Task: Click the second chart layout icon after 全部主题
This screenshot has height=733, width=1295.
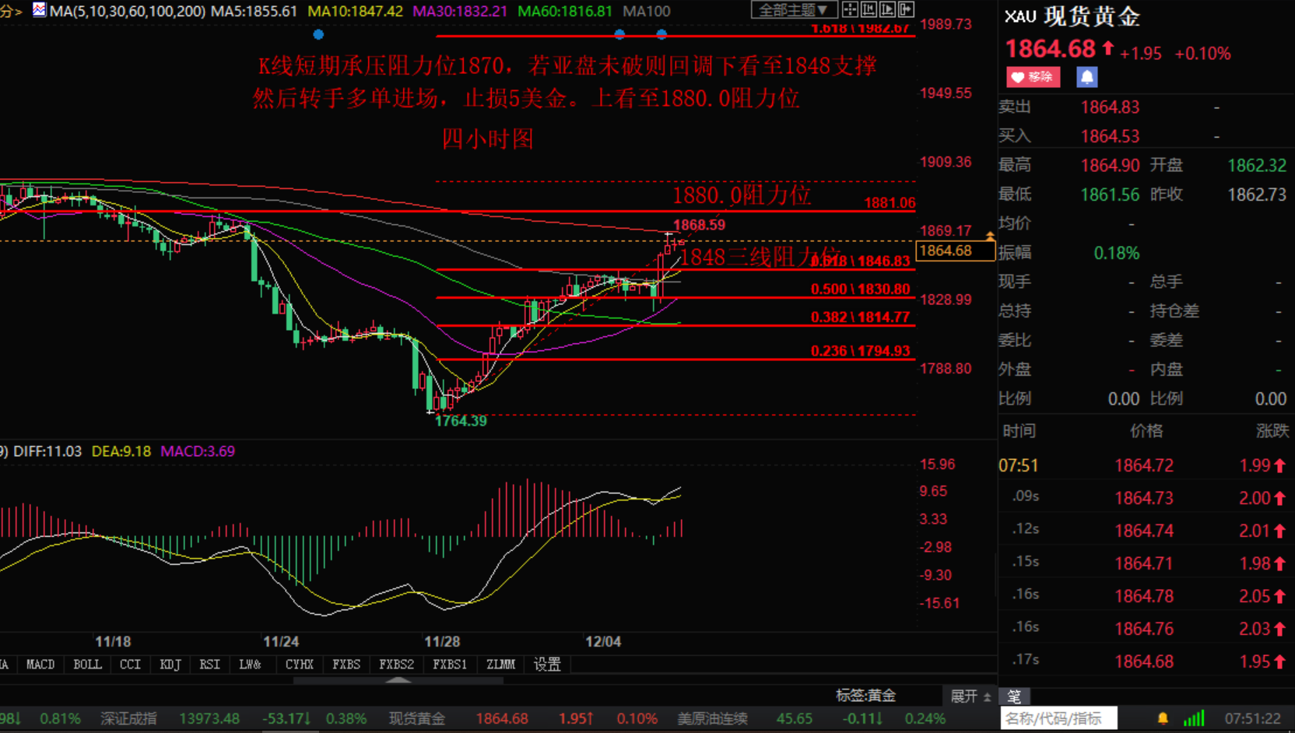Action: click(x=869, y=9)
